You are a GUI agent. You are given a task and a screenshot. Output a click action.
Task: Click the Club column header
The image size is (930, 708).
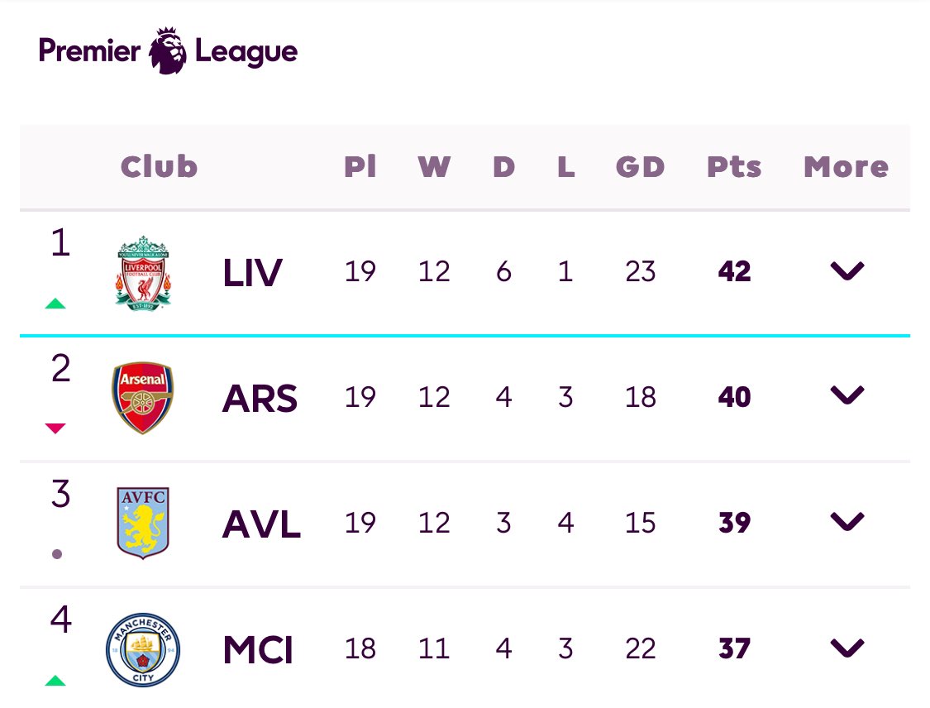tap(159, 166)
